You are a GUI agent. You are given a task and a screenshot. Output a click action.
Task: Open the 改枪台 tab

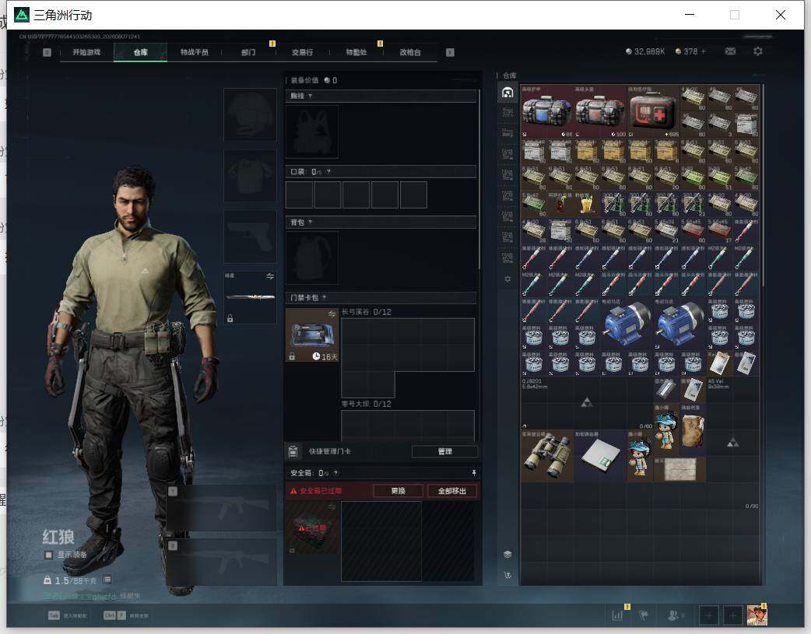click(x=409, y=52)
